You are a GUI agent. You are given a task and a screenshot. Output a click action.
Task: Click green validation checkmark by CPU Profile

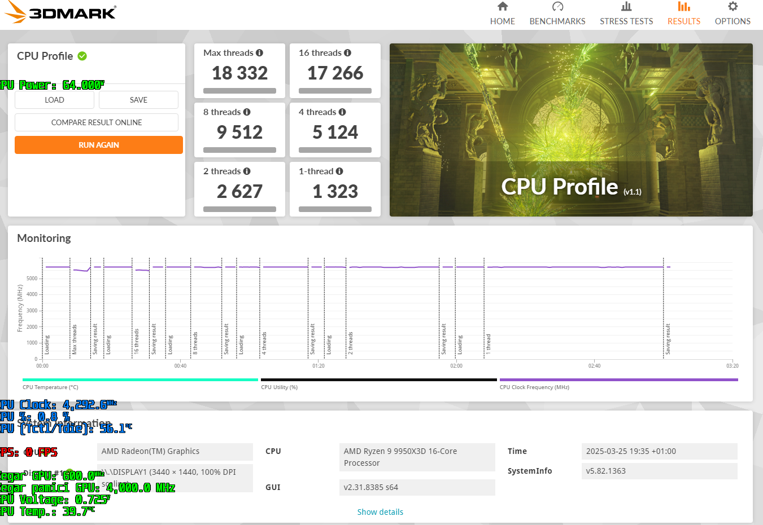[82, 56]
